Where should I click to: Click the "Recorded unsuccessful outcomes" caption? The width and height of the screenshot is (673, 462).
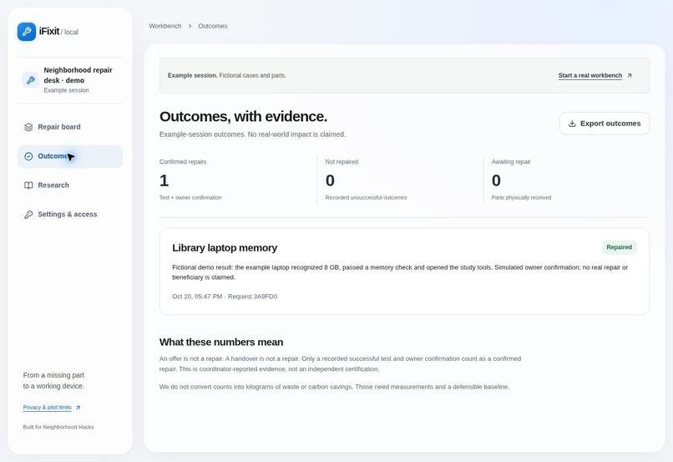(x=366, y=198)
